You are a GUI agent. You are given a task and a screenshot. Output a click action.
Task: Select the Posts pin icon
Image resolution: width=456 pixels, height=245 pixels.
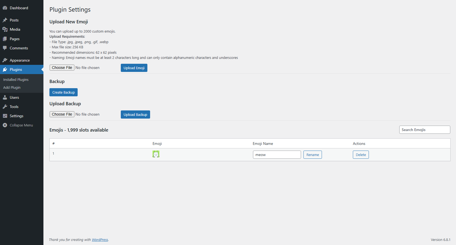(x=5, y=20)
